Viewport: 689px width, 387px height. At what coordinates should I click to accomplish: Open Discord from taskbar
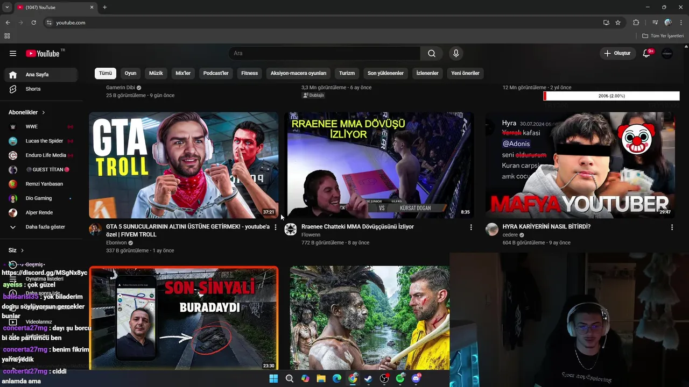point(416,378)
